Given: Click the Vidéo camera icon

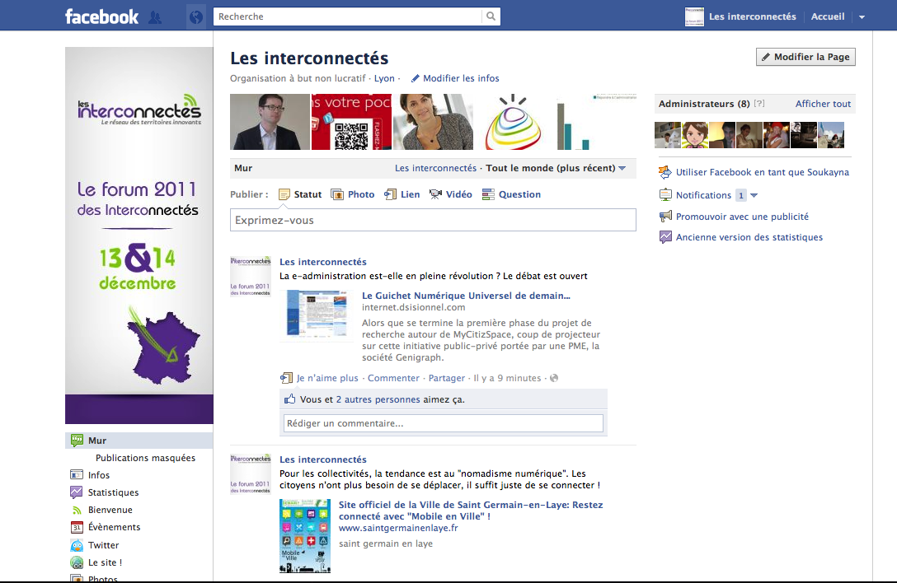Looking at the screenshot, I should [x=435, y=194].
